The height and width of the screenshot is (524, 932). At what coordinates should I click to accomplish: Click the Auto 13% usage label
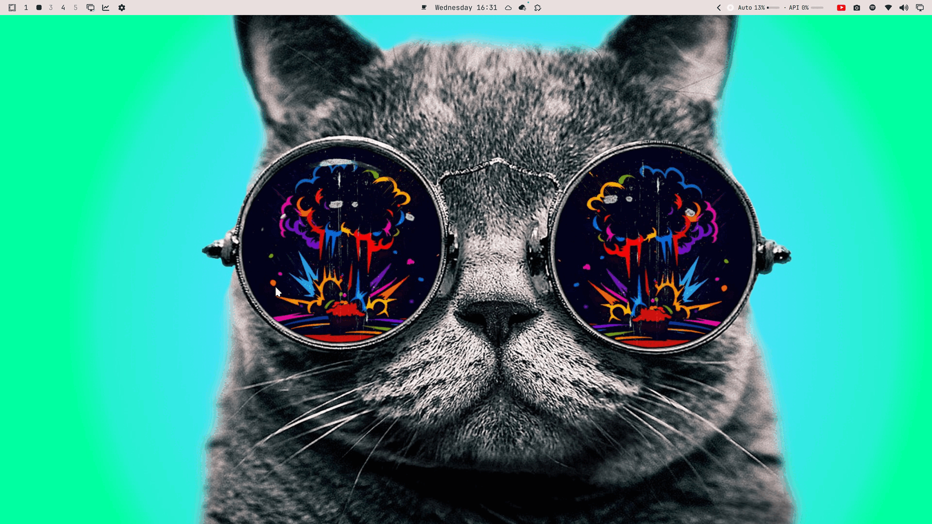(x=751, y=8)
